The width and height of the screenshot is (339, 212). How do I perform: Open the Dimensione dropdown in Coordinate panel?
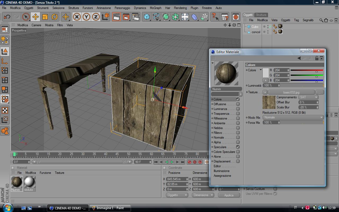coord(203,195)
